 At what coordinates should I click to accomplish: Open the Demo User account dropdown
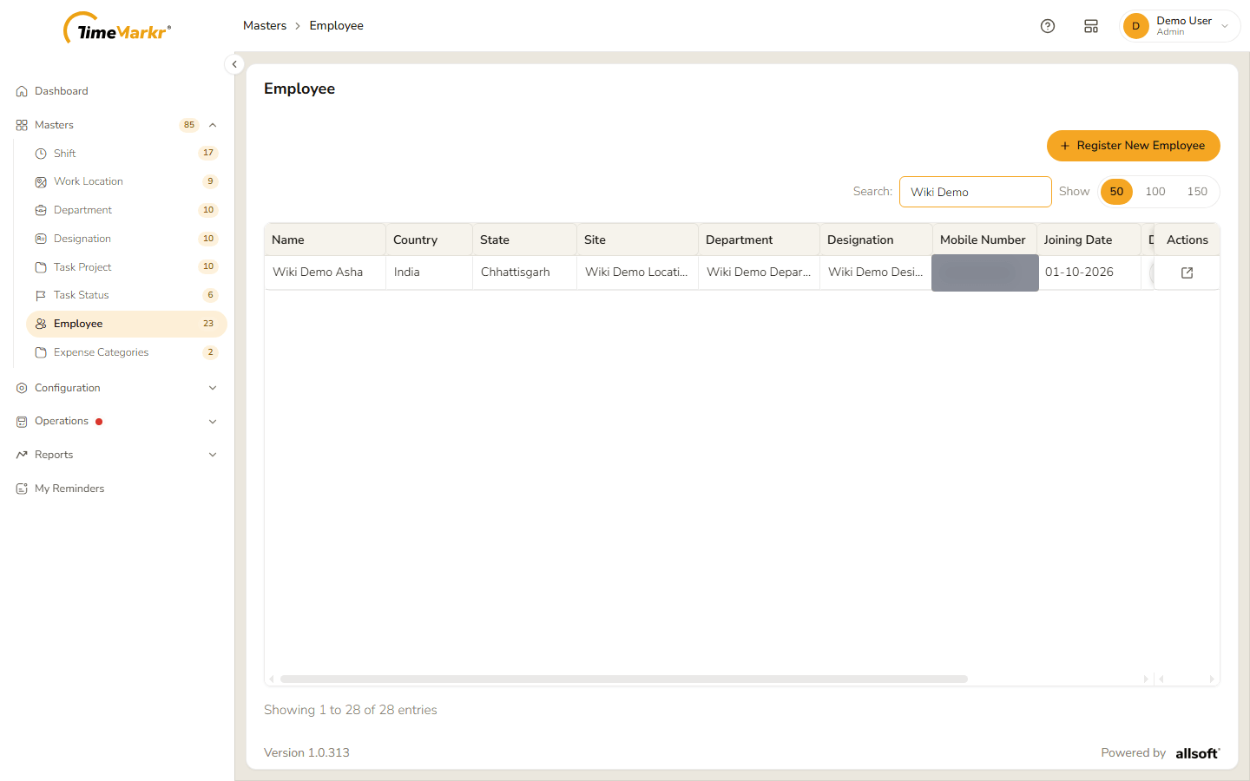[x=1181, y=26]
